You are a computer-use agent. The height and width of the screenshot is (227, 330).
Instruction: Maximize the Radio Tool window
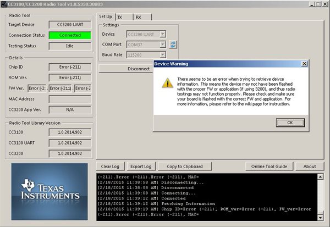tap(318, 4)
